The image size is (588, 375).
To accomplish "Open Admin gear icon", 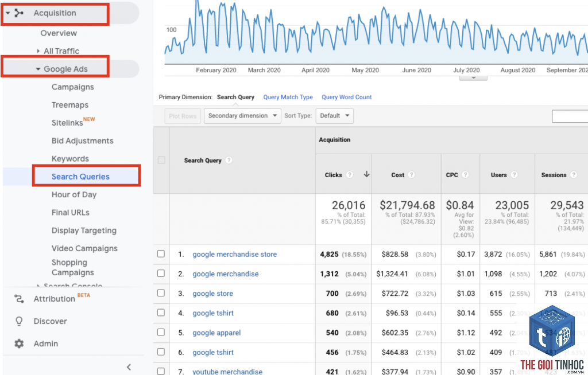I will [x=19, y=343].
